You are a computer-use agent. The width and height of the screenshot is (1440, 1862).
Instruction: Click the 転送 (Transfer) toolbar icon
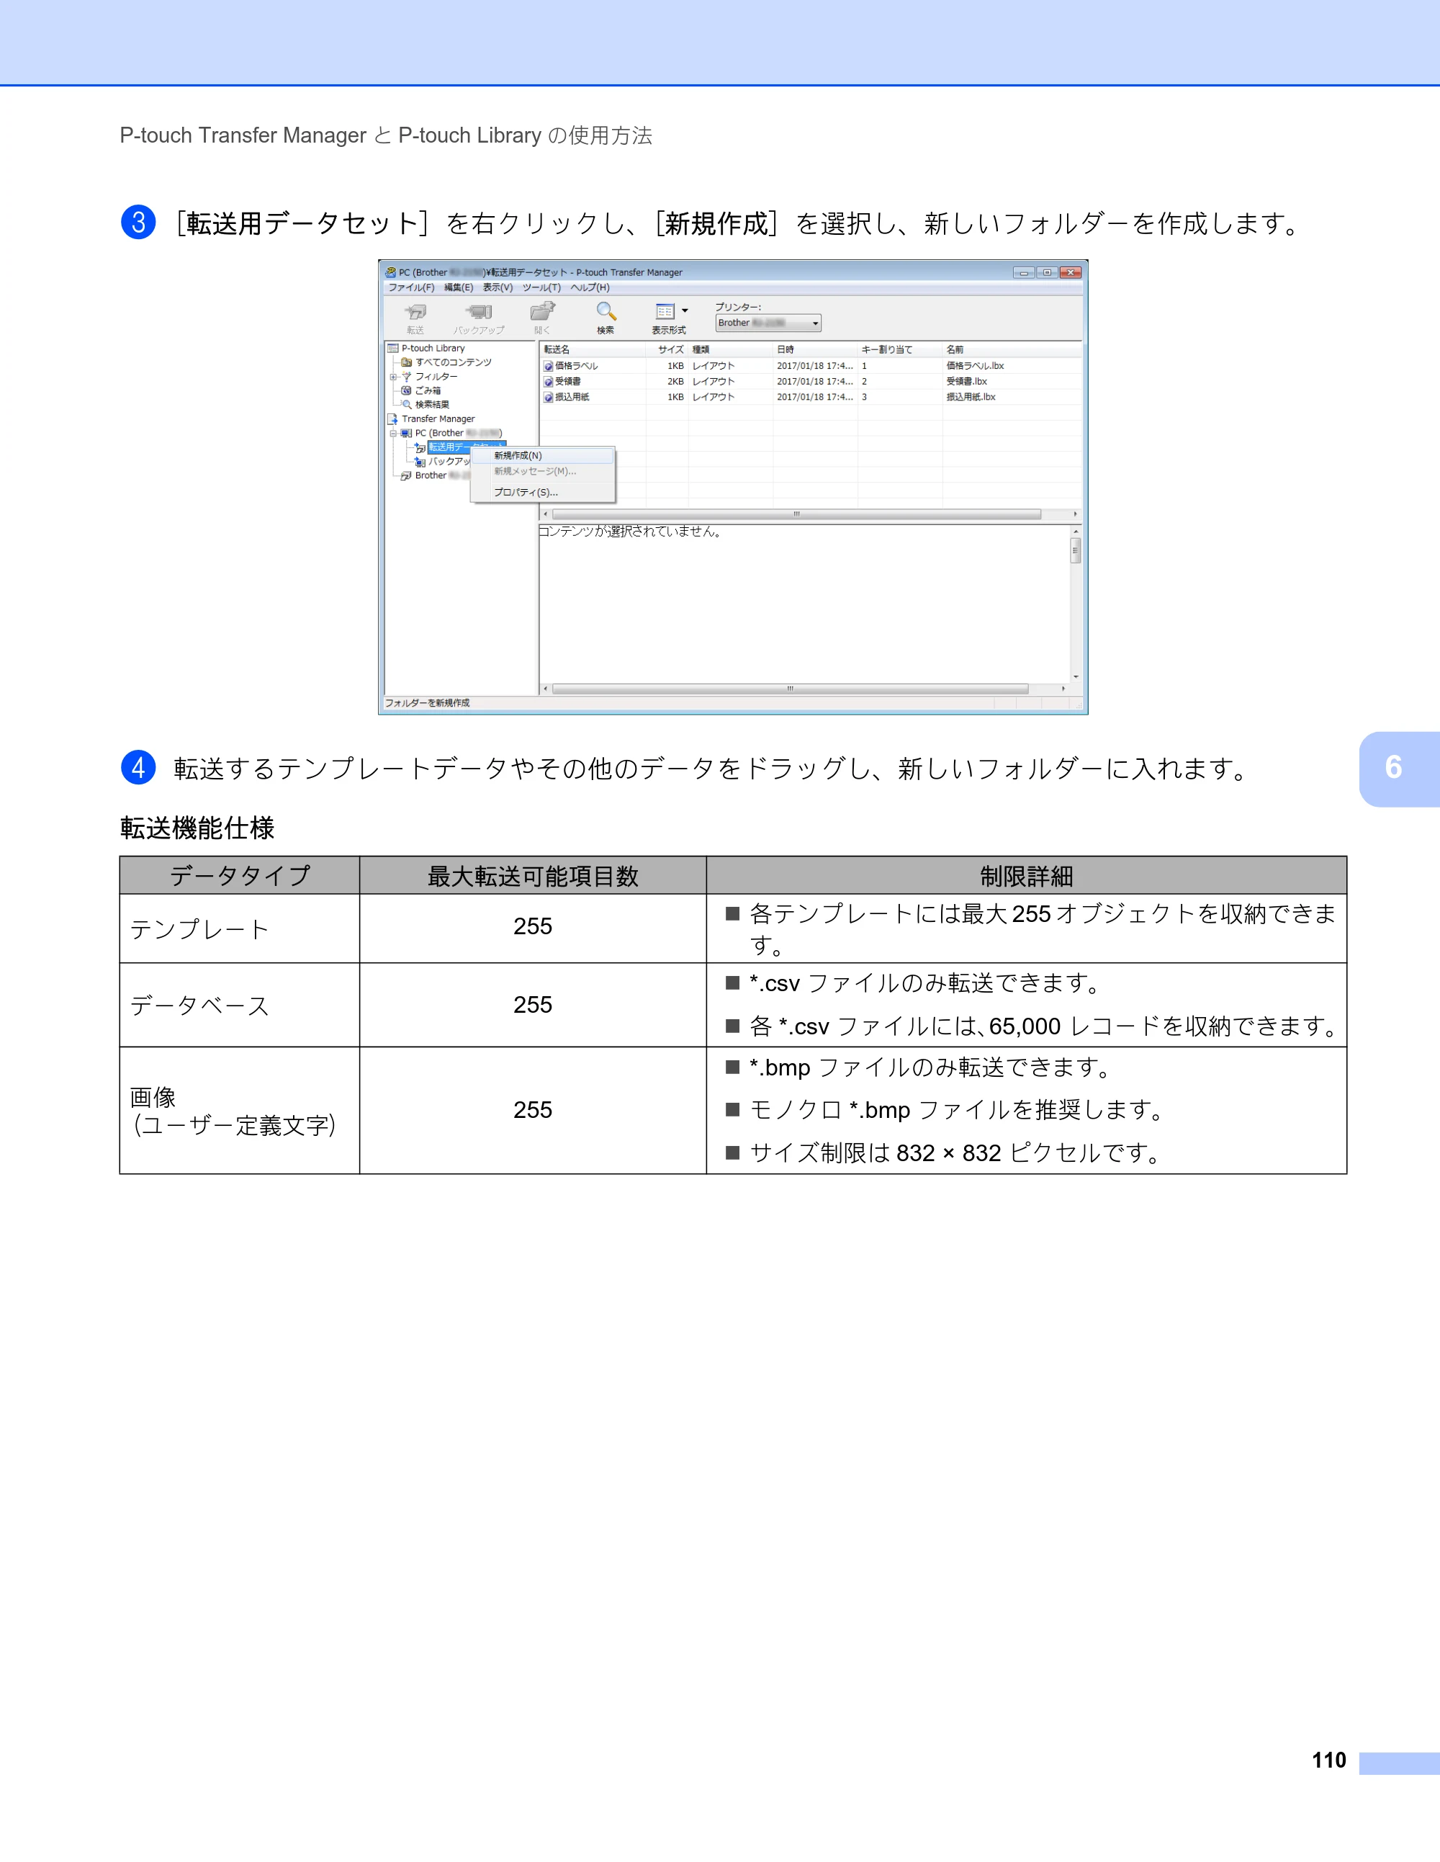(416, 312)
